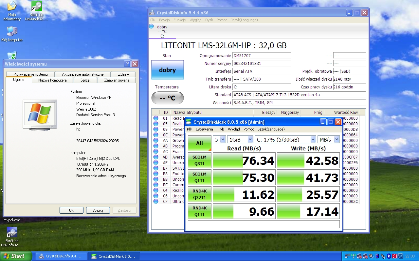Click the status circle for attribute 05
Screen dimensions: 419x261
click(156, 124)
